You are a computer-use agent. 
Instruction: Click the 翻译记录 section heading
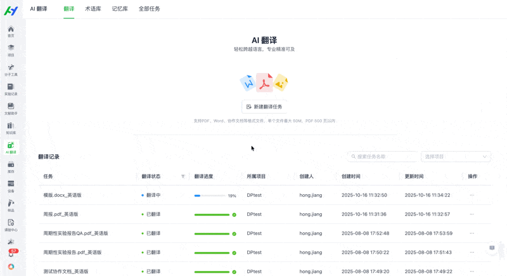pyautogui.click(x=49, y=157)
